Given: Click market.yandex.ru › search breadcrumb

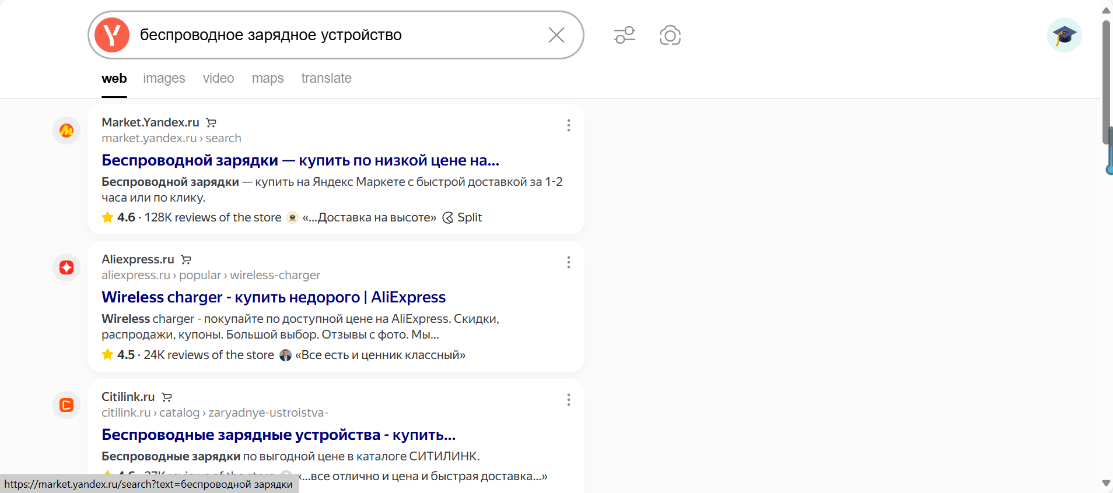Looking at the screenshot, I should (171, 138).
